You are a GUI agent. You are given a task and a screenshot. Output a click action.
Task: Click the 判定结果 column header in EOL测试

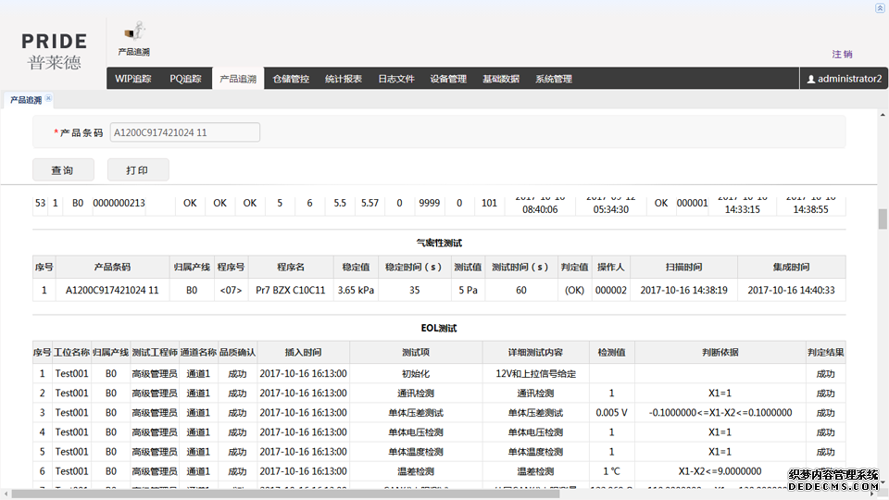click(x=825, y=353)
